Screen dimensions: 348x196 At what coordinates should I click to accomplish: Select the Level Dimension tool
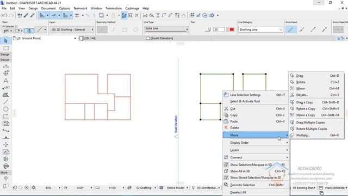(x=6, y=73)
